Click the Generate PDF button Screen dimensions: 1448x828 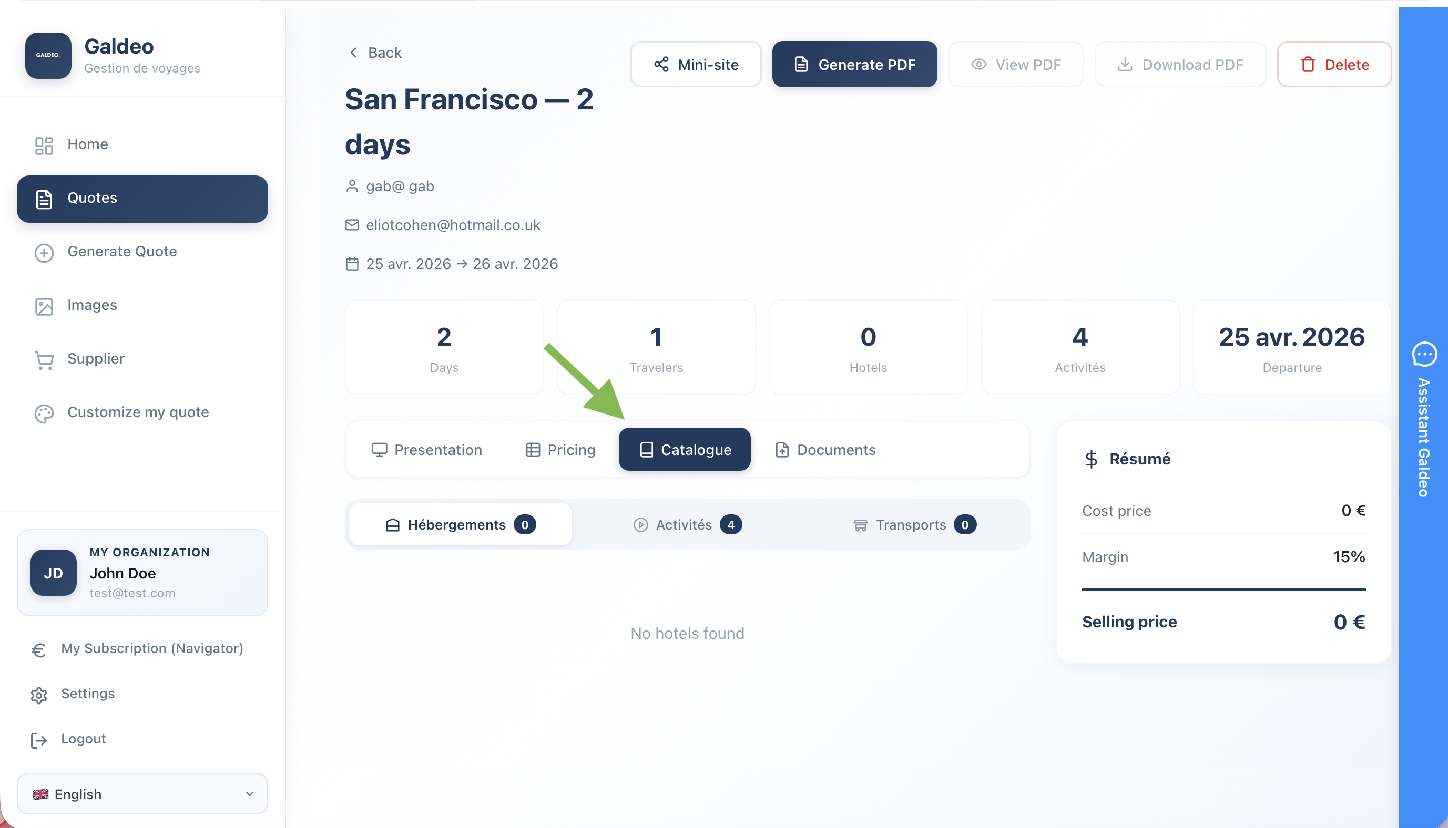[x=854, y=64]
